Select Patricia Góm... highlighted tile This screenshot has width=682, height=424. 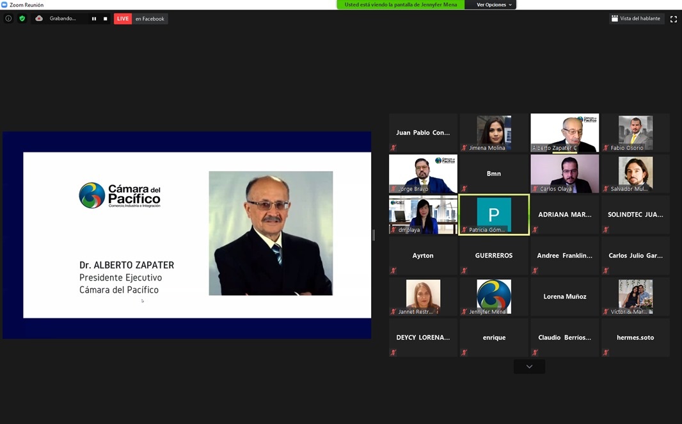[x=494, y=215]
